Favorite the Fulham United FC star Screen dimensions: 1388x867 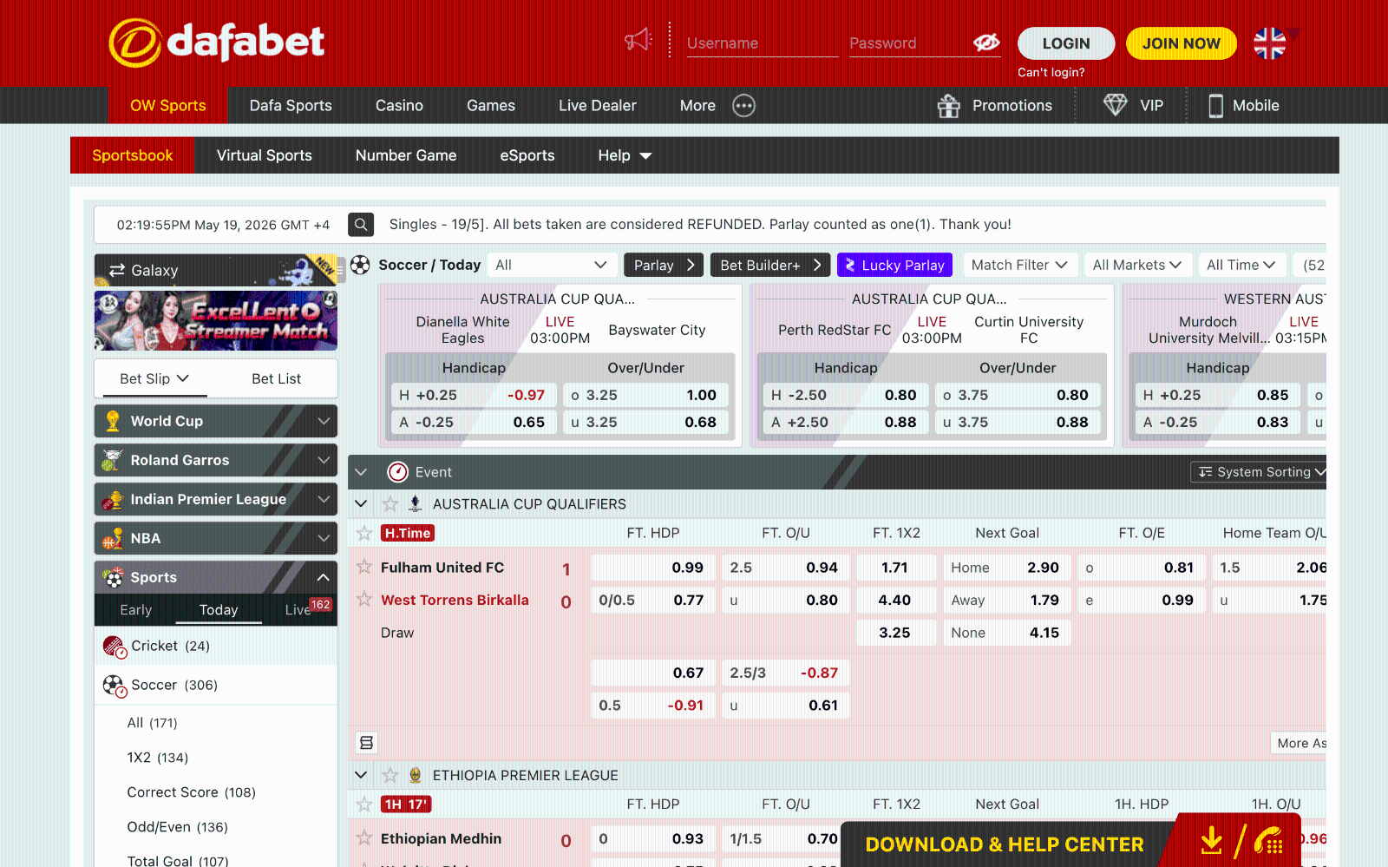[364, 567]
